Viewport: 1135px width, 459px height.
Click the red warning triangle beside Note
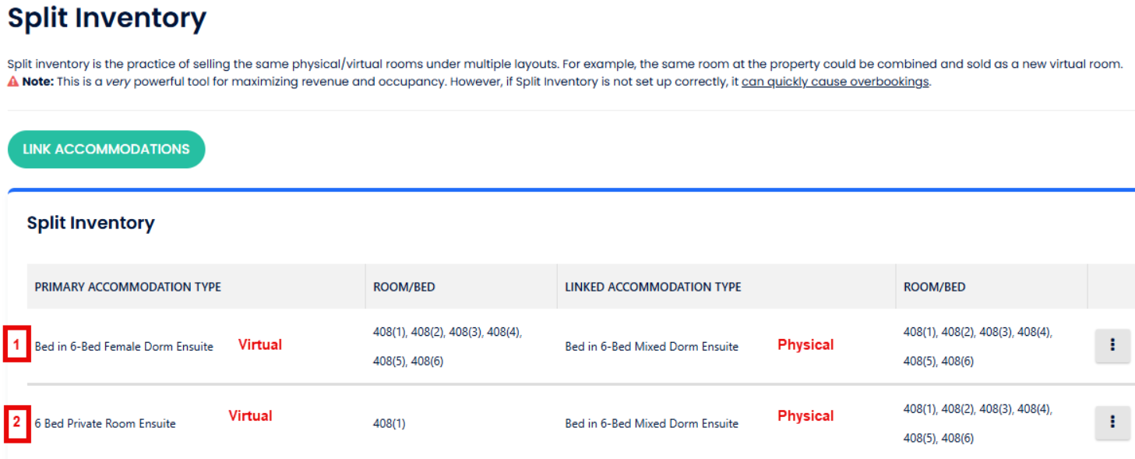[13, 82]
